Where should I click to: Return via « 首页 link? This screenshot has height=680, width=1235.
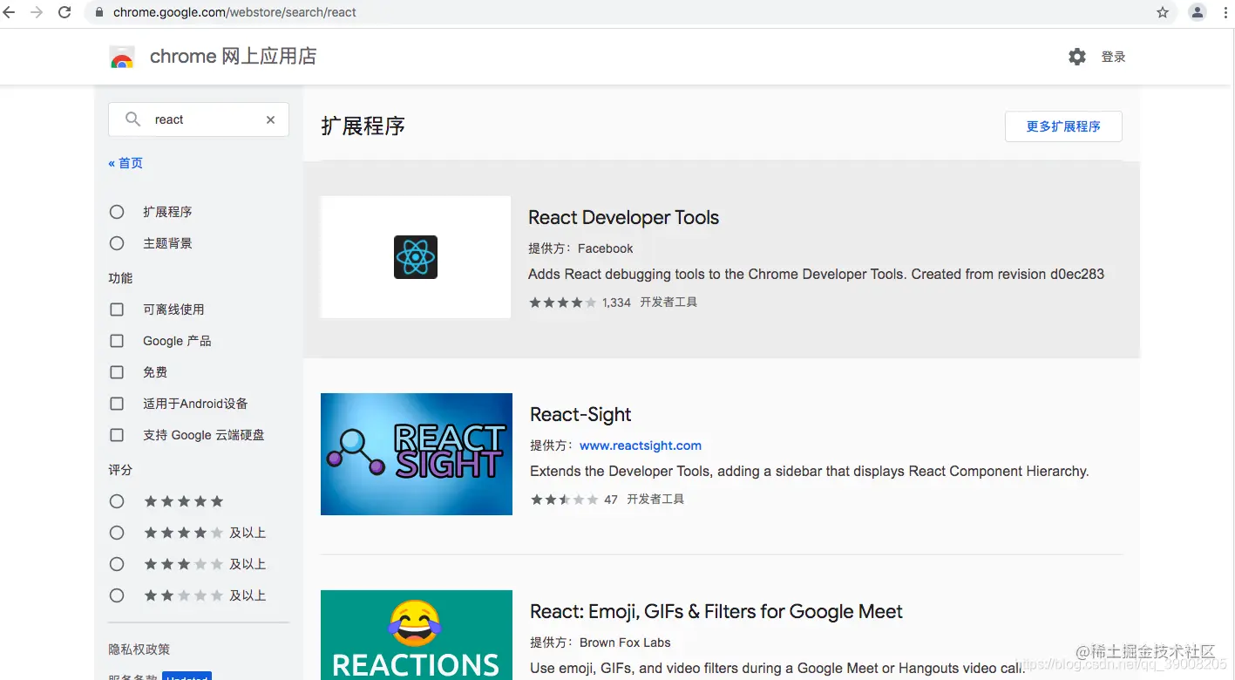click(126, 163)
